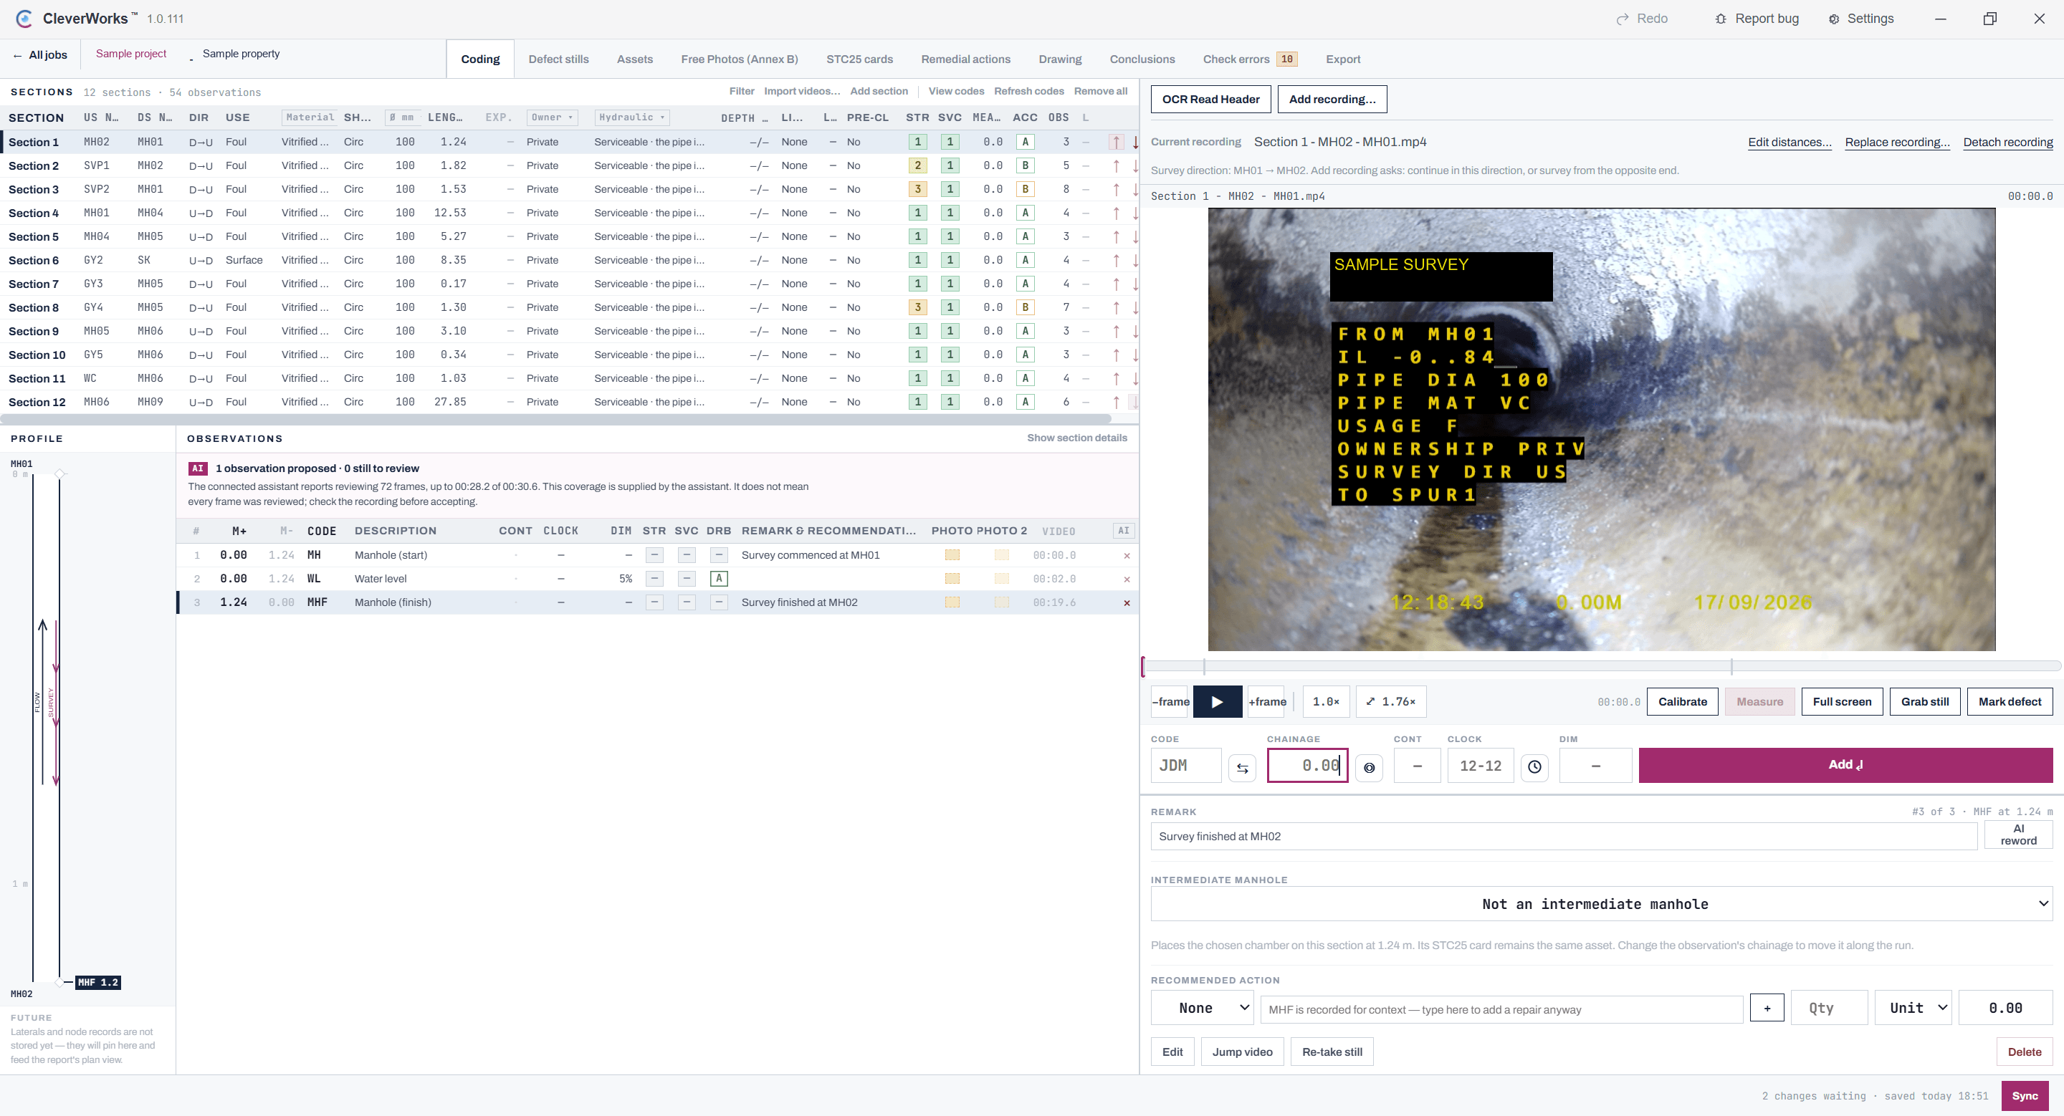
Task: Toggle the DRB grade A box in Water level row
Action: 719,579
